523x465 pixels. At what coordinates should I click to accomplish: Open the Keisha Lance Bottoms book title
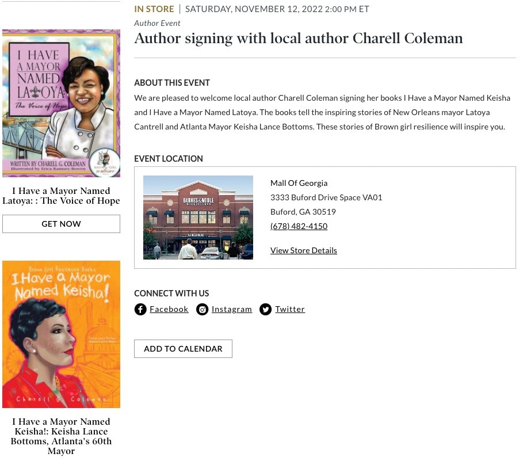[61, 436]
